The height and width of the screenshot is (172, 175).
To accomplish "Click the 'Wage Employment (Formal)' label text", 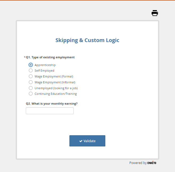I will [54, 76].
